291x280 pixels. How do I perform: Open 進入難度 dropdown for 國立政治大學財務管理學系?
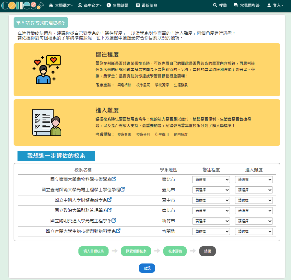coord(254,211)
